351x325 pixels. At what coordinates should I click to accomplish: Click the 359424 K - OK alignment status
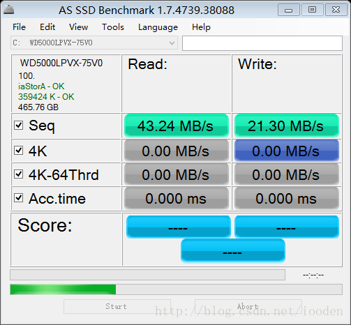tap(46, 97)
